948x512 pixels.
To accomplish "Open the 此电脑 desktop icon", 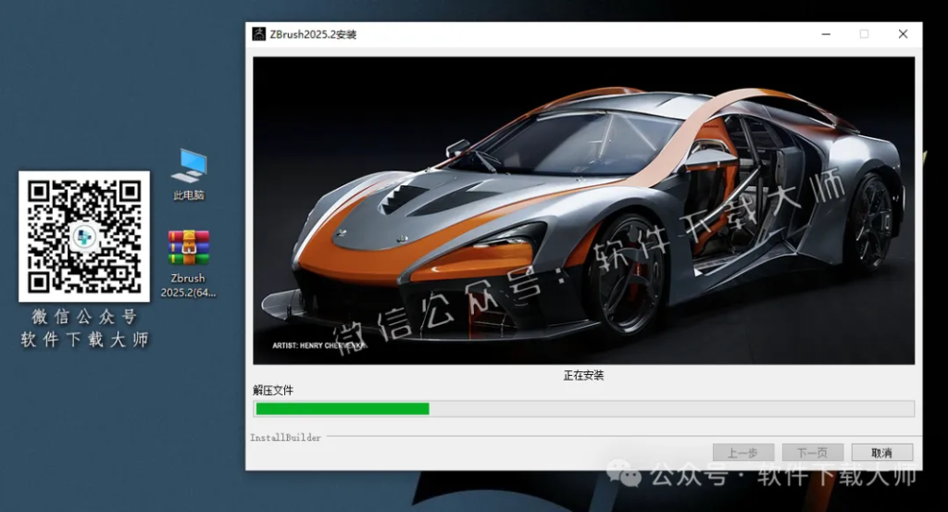I will pyautogui.click(x=189, y=174).
